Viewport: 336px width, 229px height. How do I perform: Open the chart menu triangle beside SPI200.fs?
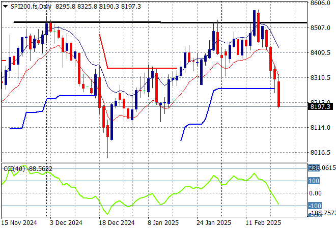[x=6, y=7]
